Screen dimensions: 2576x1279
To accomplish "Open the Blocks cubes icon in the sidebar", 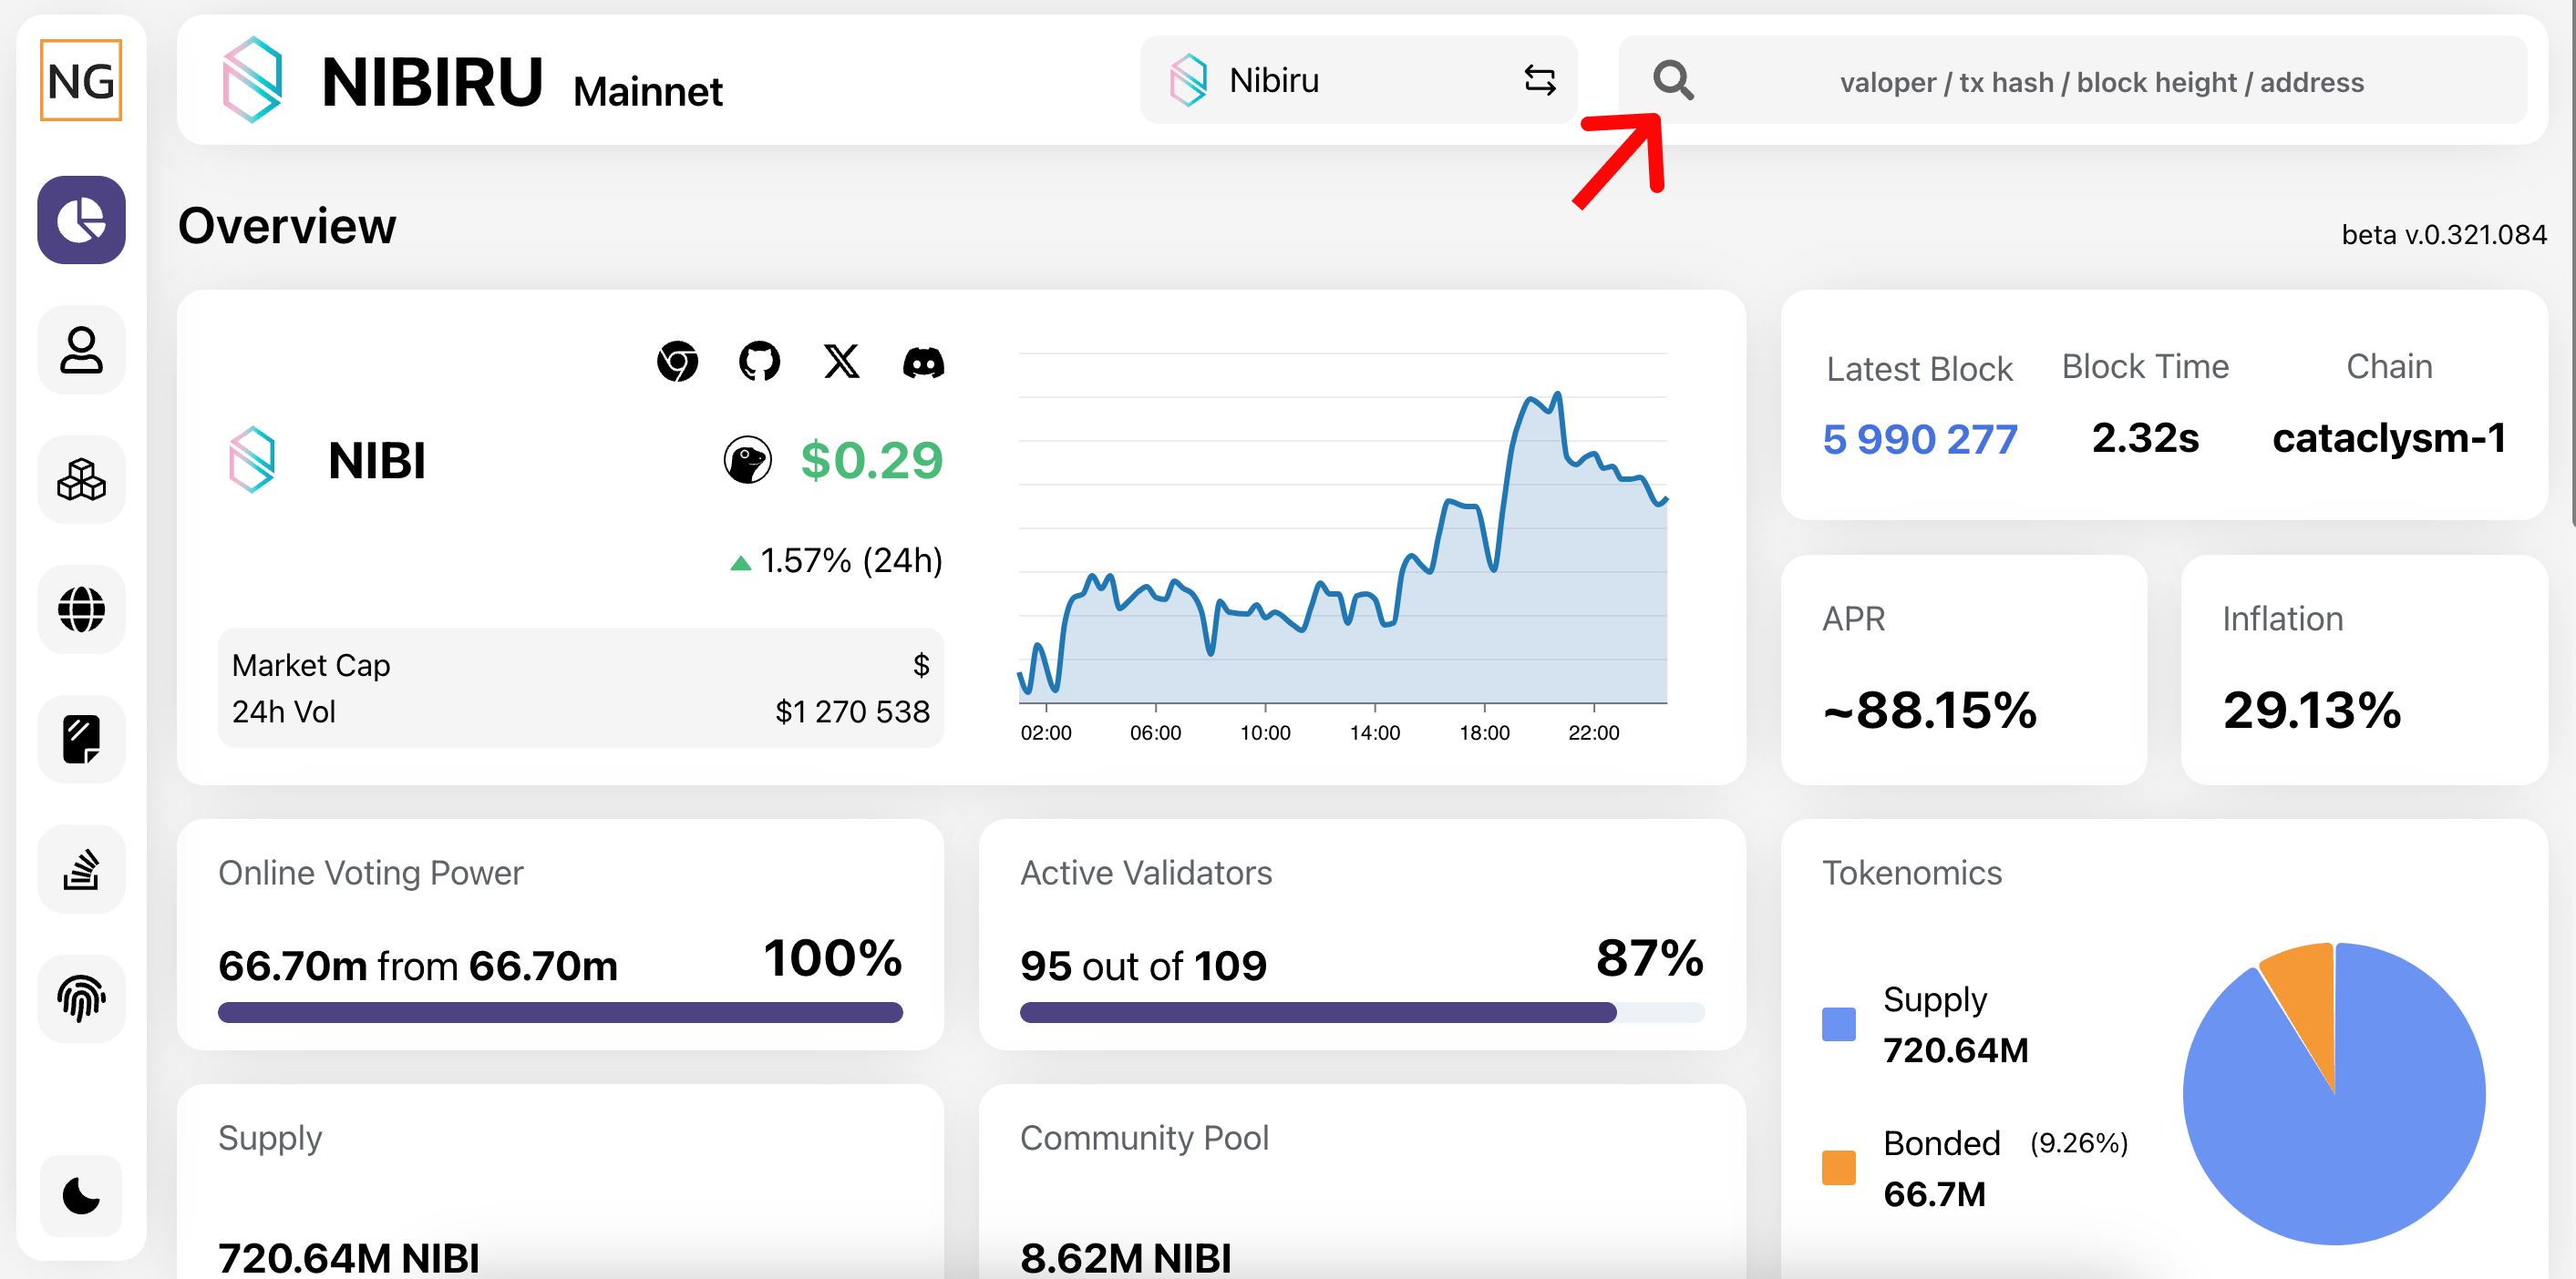I will (x=81, y=479).
